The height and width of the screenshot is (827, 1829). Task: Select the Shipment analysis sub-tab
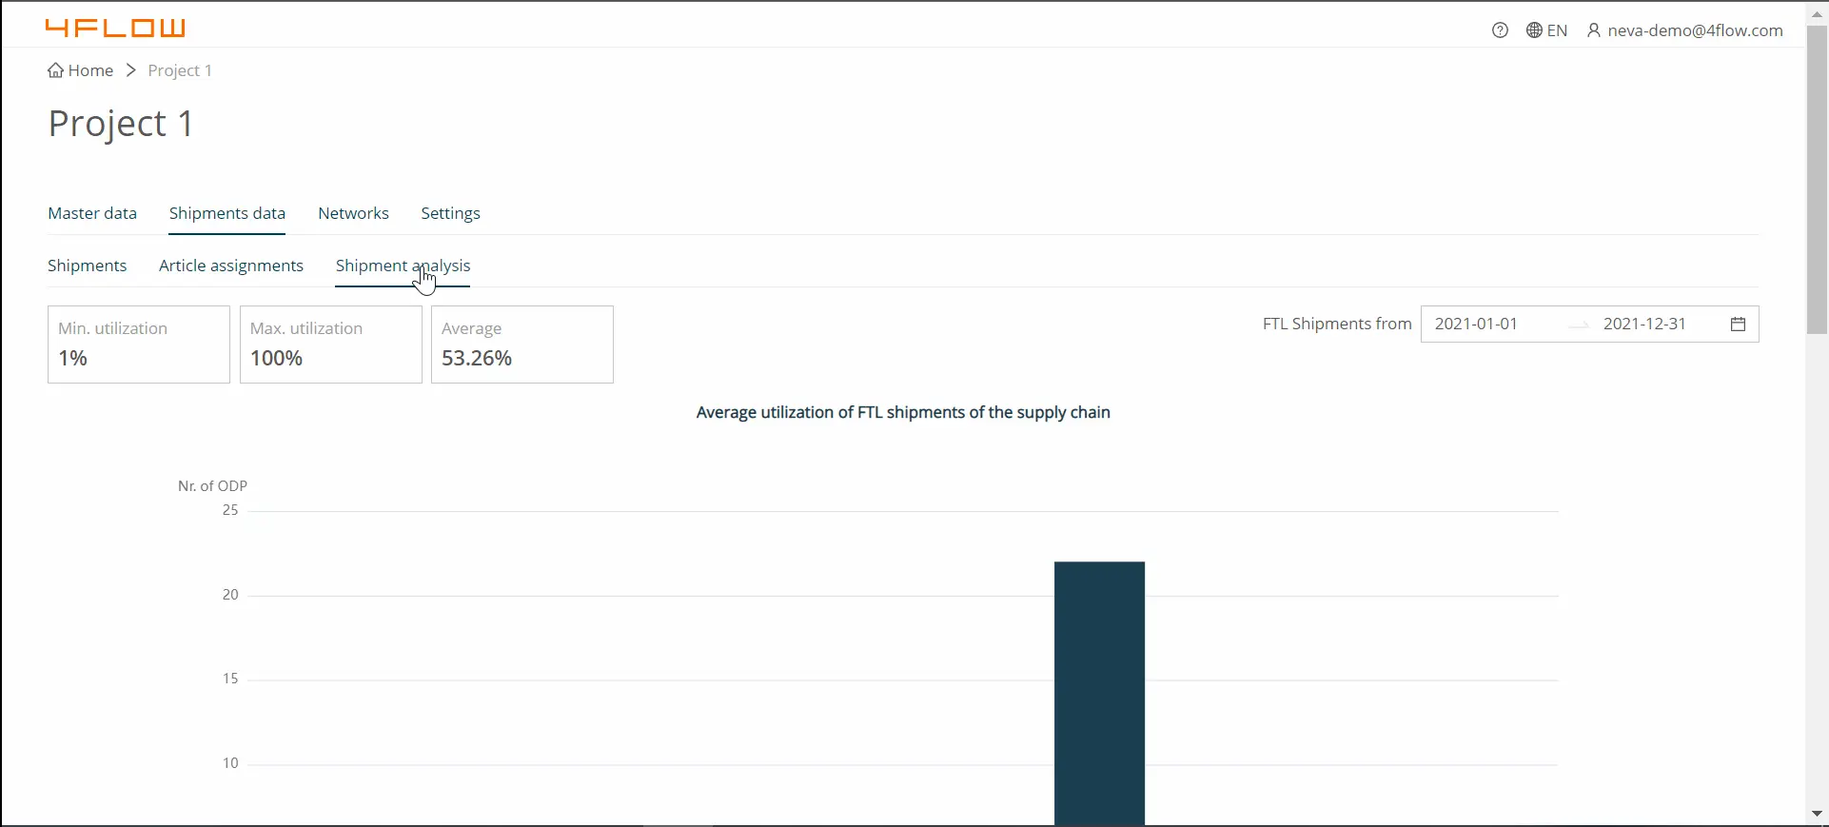(403, 266)
